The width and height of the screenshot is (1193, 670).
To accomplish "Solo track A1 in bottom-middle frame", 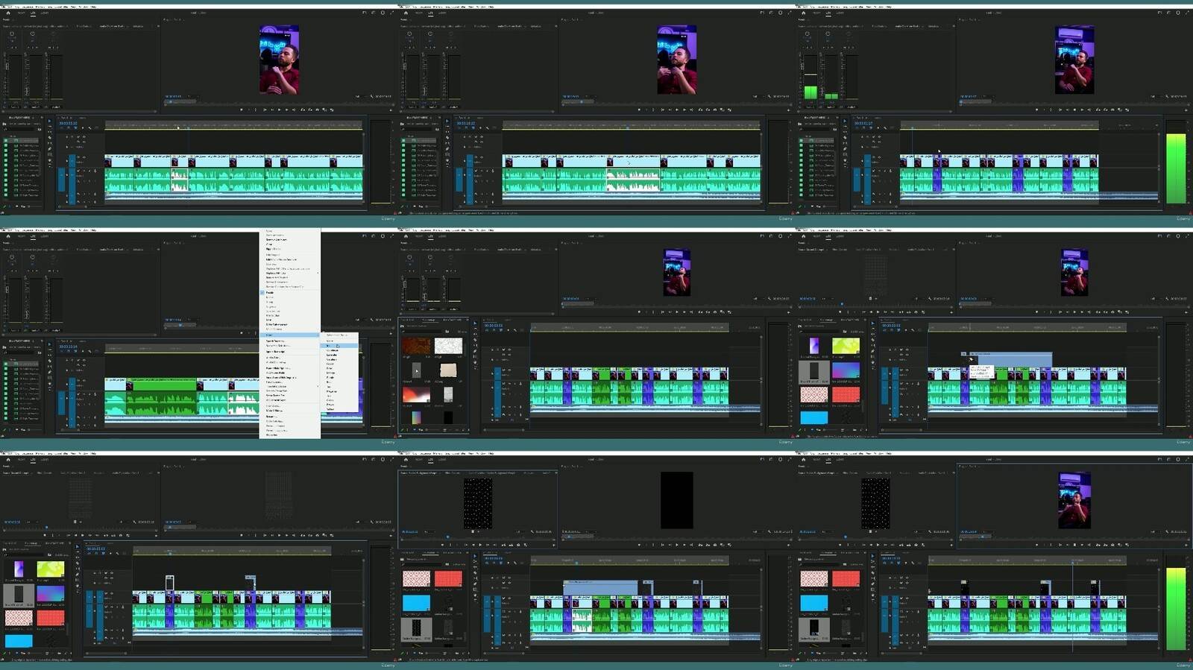I will (514, 611).
